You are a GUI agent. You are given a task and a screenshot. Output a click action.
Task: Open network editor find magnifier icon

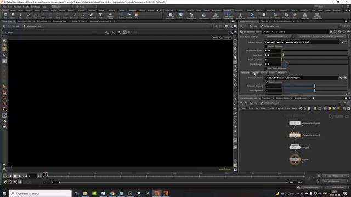(x=344, y=108)
